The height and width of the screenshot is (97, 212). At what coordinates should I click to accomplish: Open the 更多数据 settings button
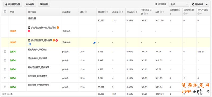click(x=197, y=4)
